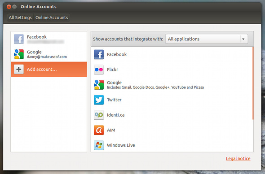
Task: Click the orange scrollbar of the provider list
Action: [x=253, y=83]
